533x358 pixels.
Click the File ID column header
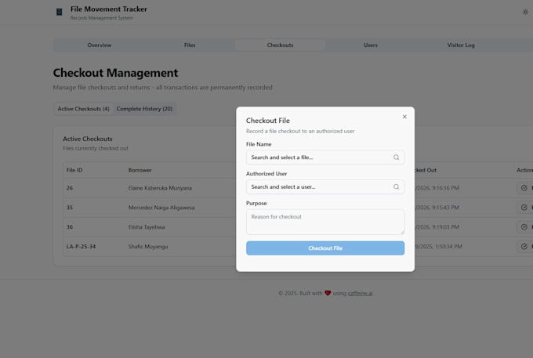tap(74, 170)
